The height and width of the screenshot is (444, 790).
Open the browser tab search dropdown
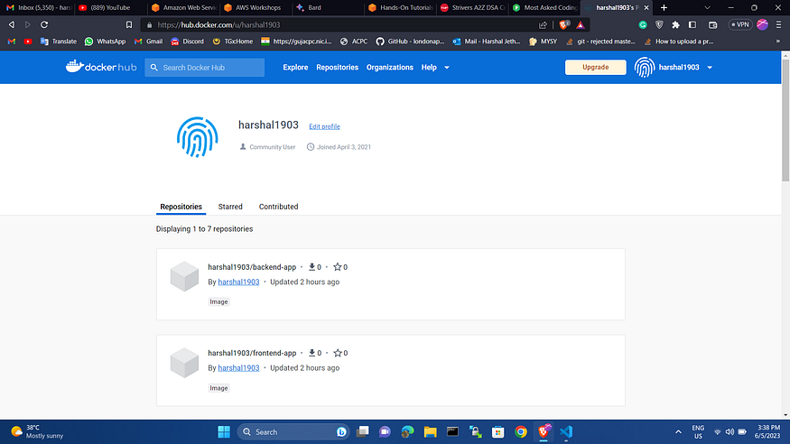(707, 7)
